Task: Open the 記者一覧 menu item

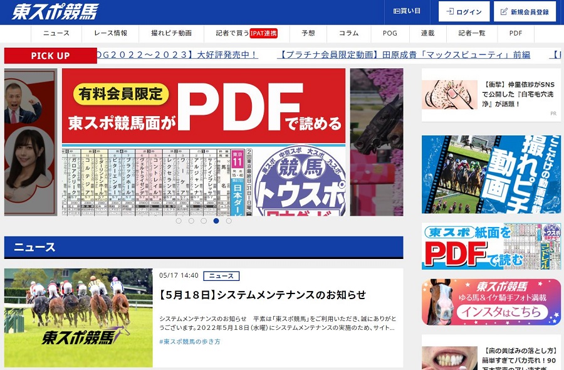Action: tap(472, 33)
